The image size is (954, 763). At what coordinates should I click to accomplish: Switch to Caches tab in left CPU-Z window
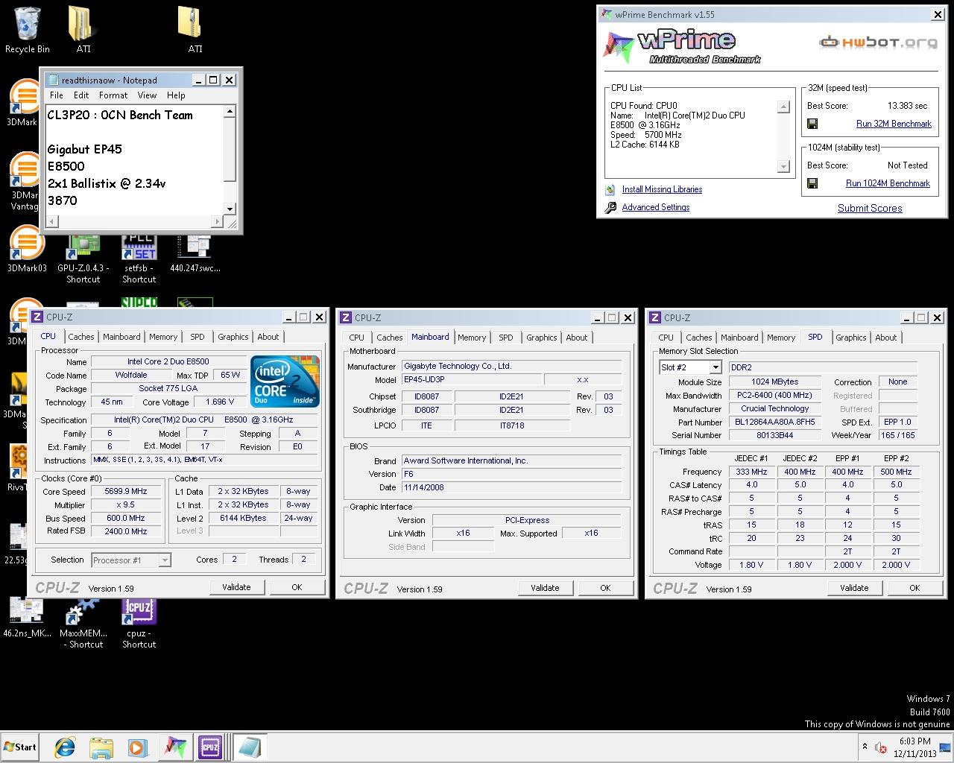click(x=81, y=337)
